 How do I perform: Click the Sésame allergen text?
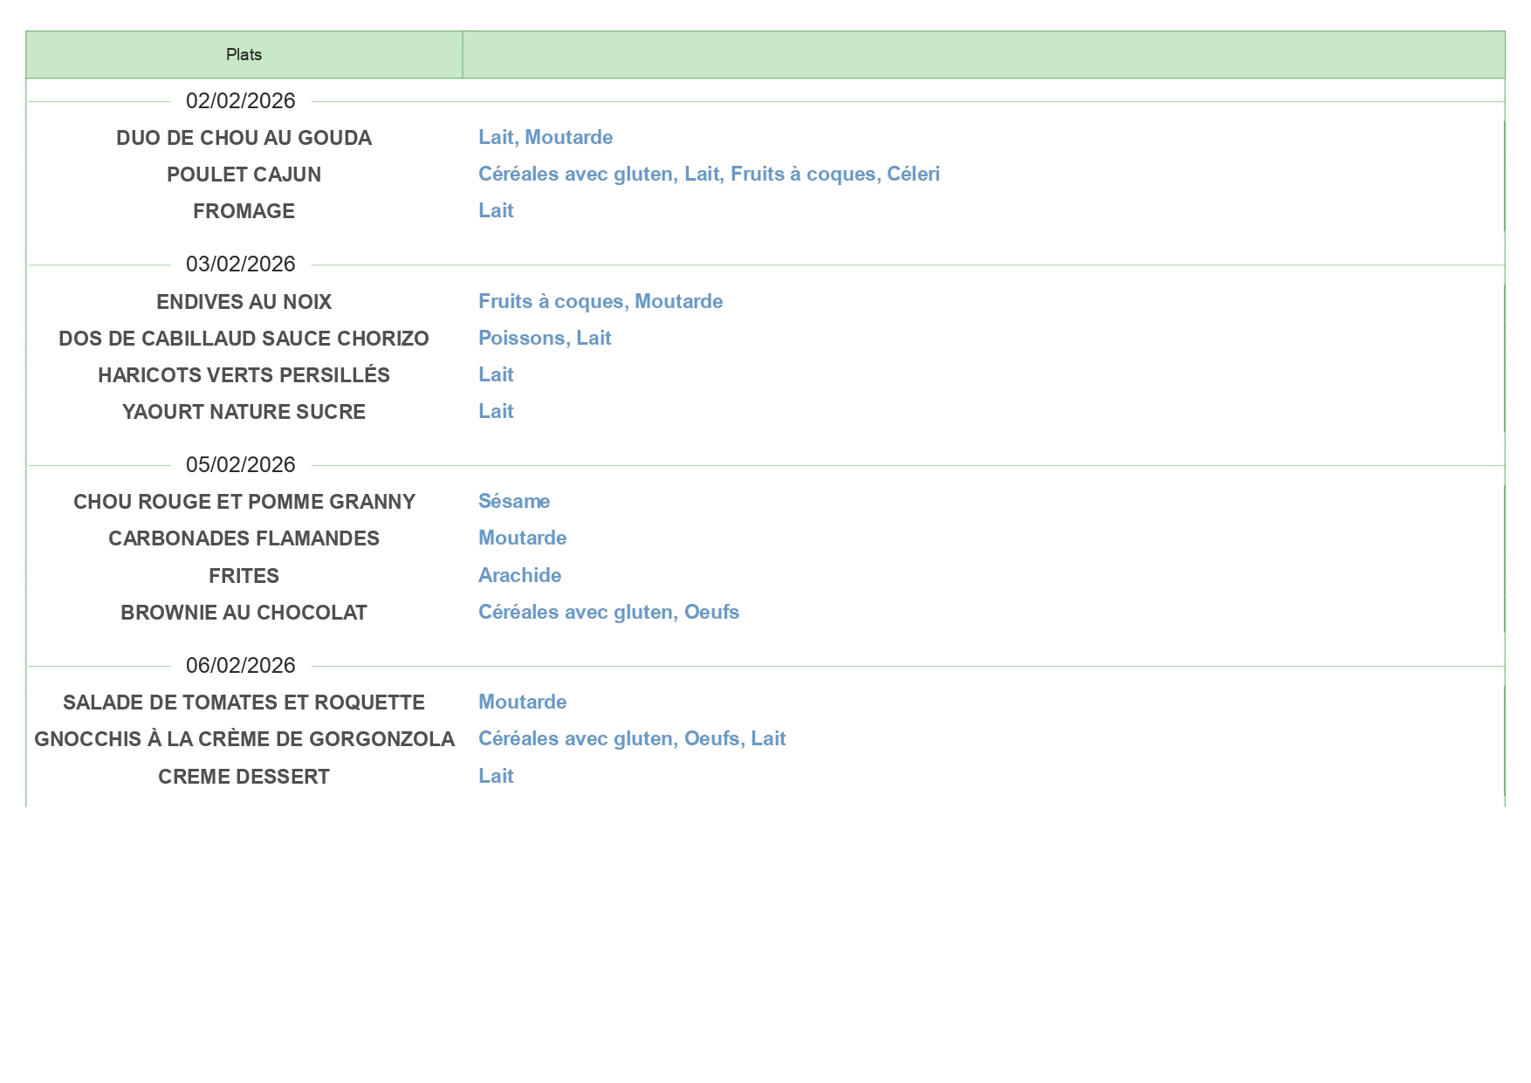click(513, 502)
